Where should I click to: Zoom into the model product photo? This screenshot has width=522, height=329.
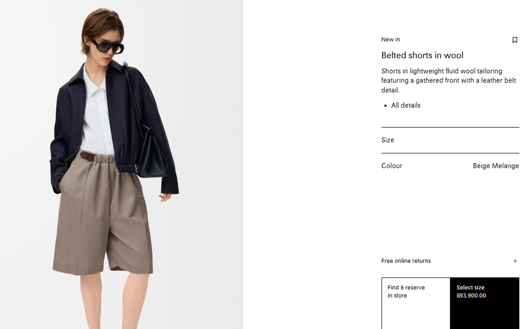click(122, 164)
